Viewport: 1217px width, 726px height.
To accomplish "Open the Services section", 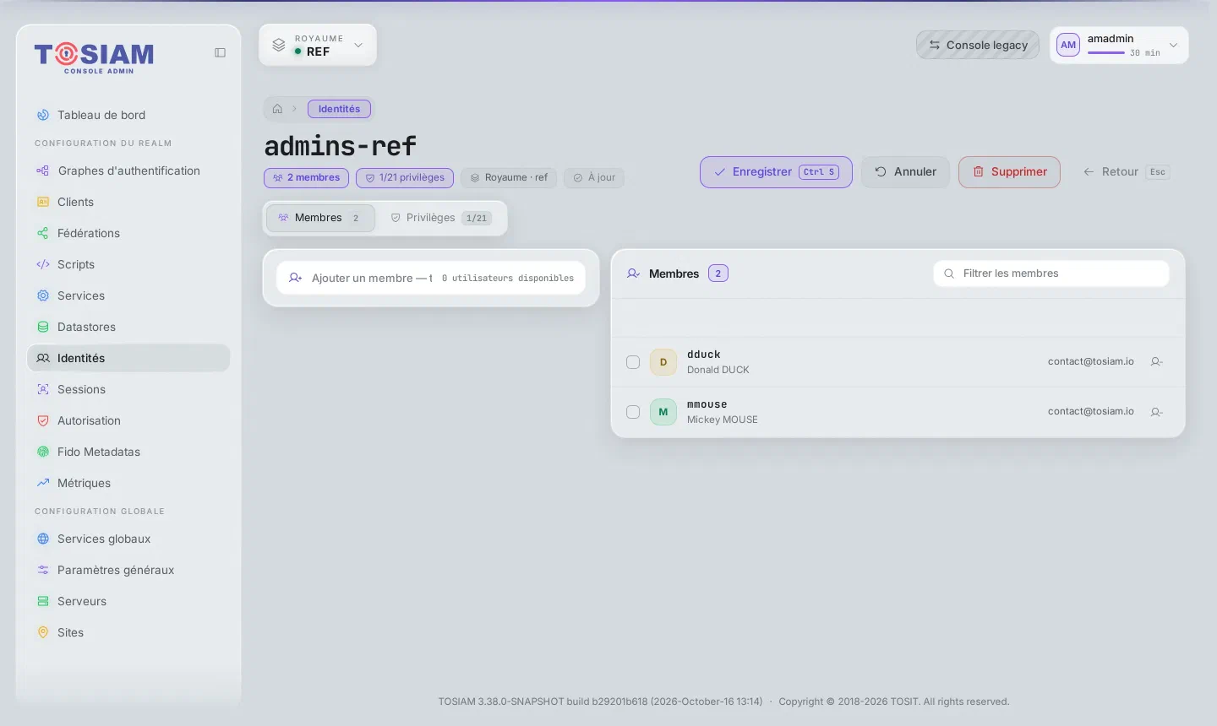I will pyautogui.click(x=128, y=295).
